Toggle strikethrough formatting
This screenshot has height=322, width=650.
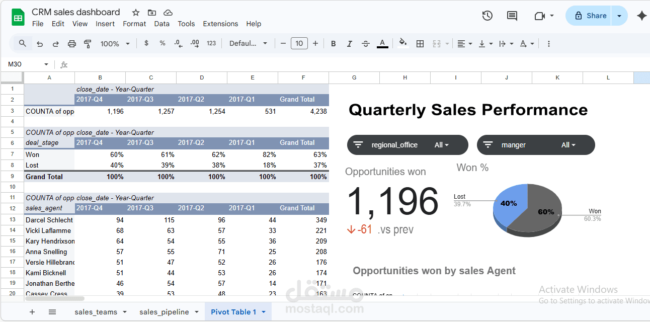[366, 43]
